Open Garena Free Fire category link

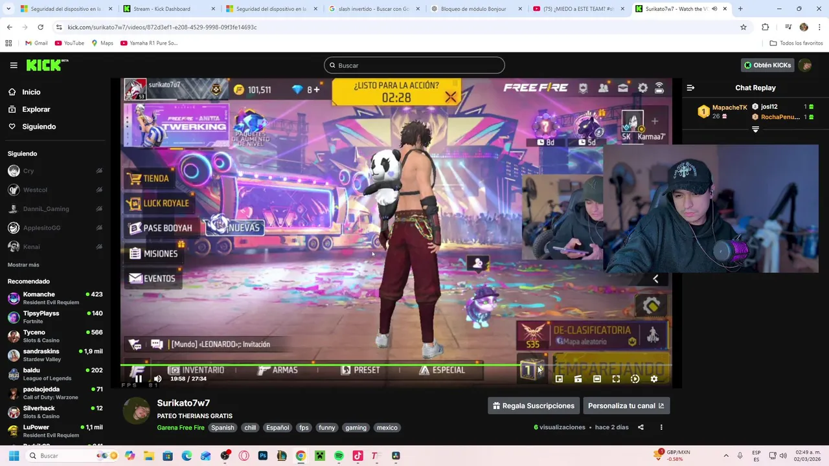coord(181,427)
